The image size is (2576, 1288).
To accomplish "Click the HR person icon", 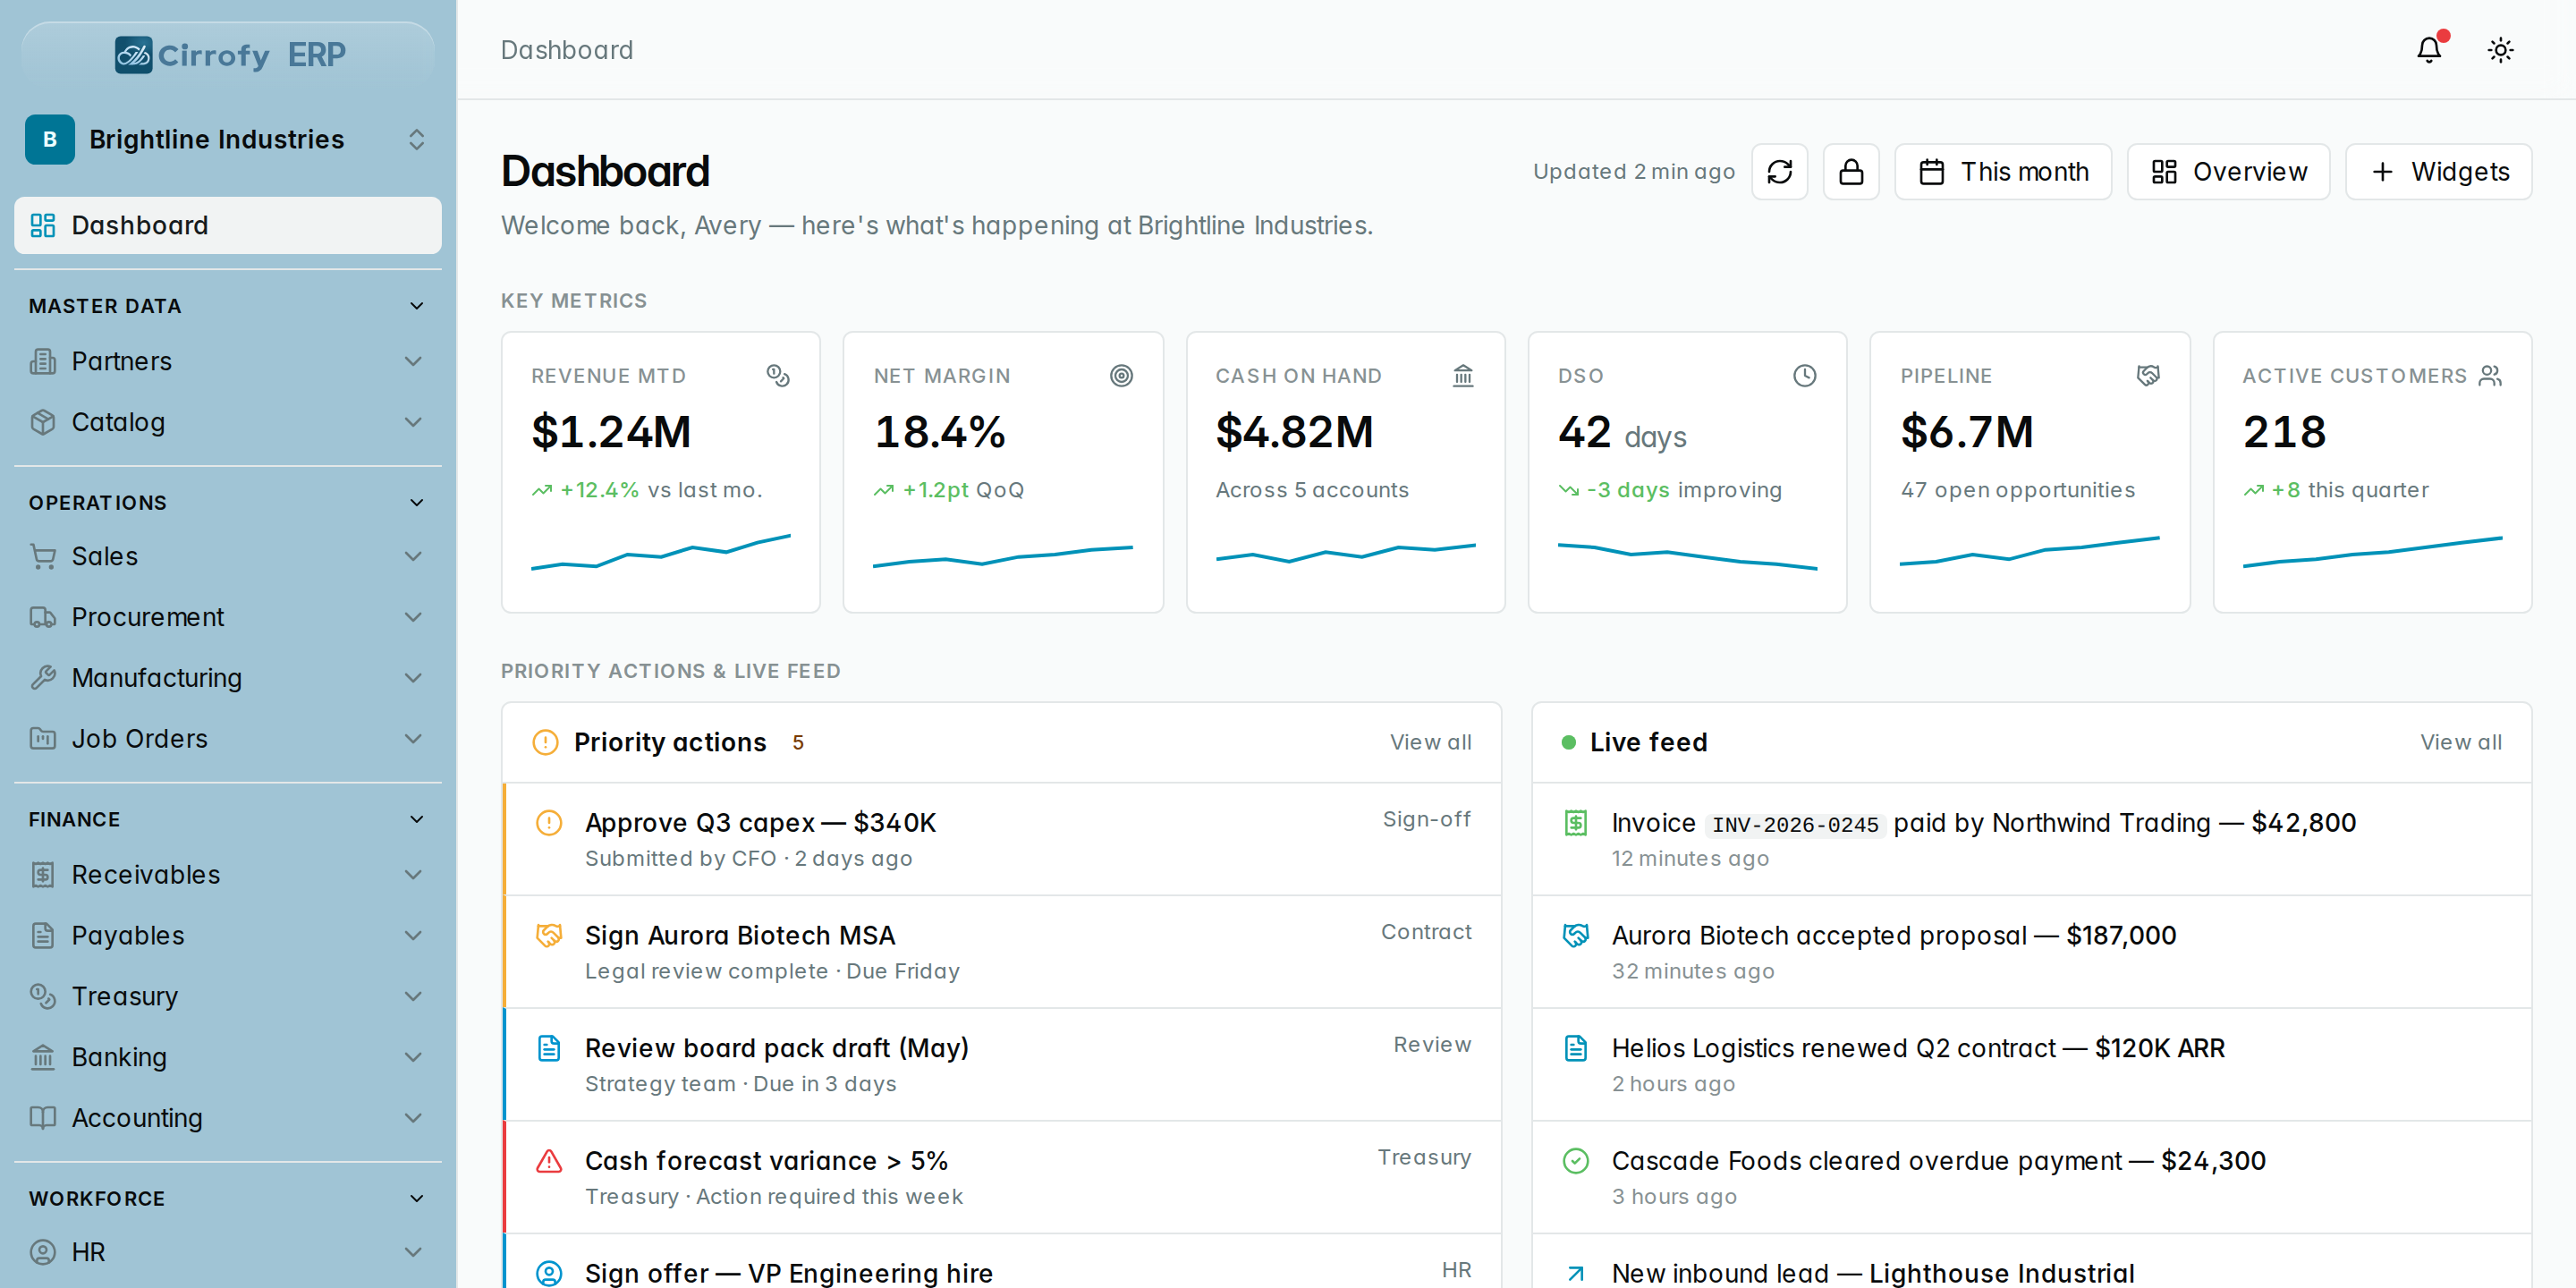I will pyautogui.click(x=43, y=1252).
